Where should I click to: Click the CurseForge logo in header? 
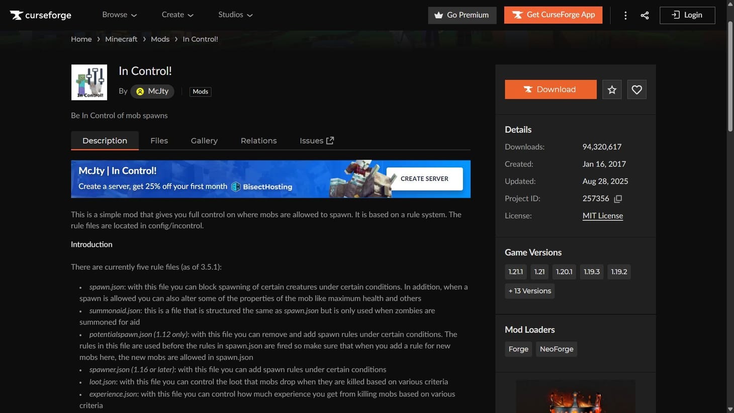41,15
